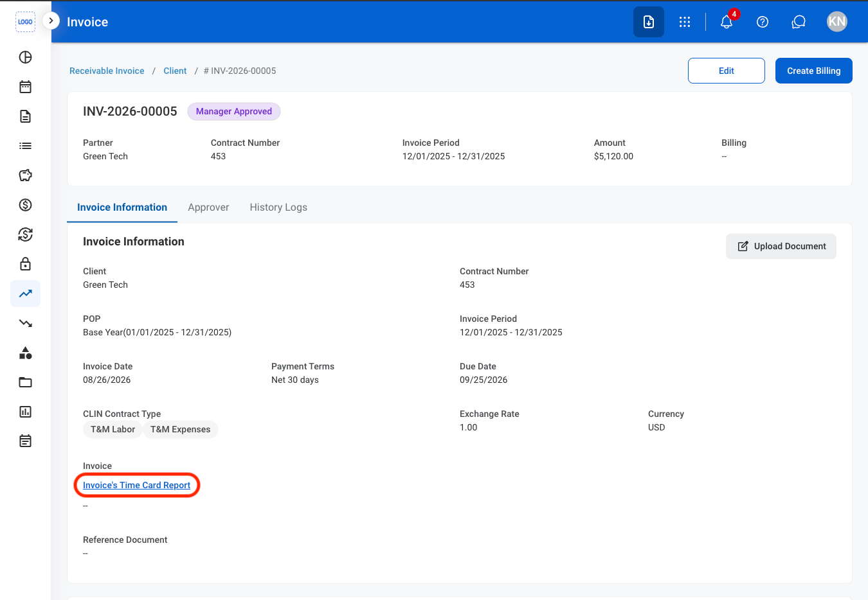Click the Upload Document button
The image size is (868, 600).
(x=781, y=246)
